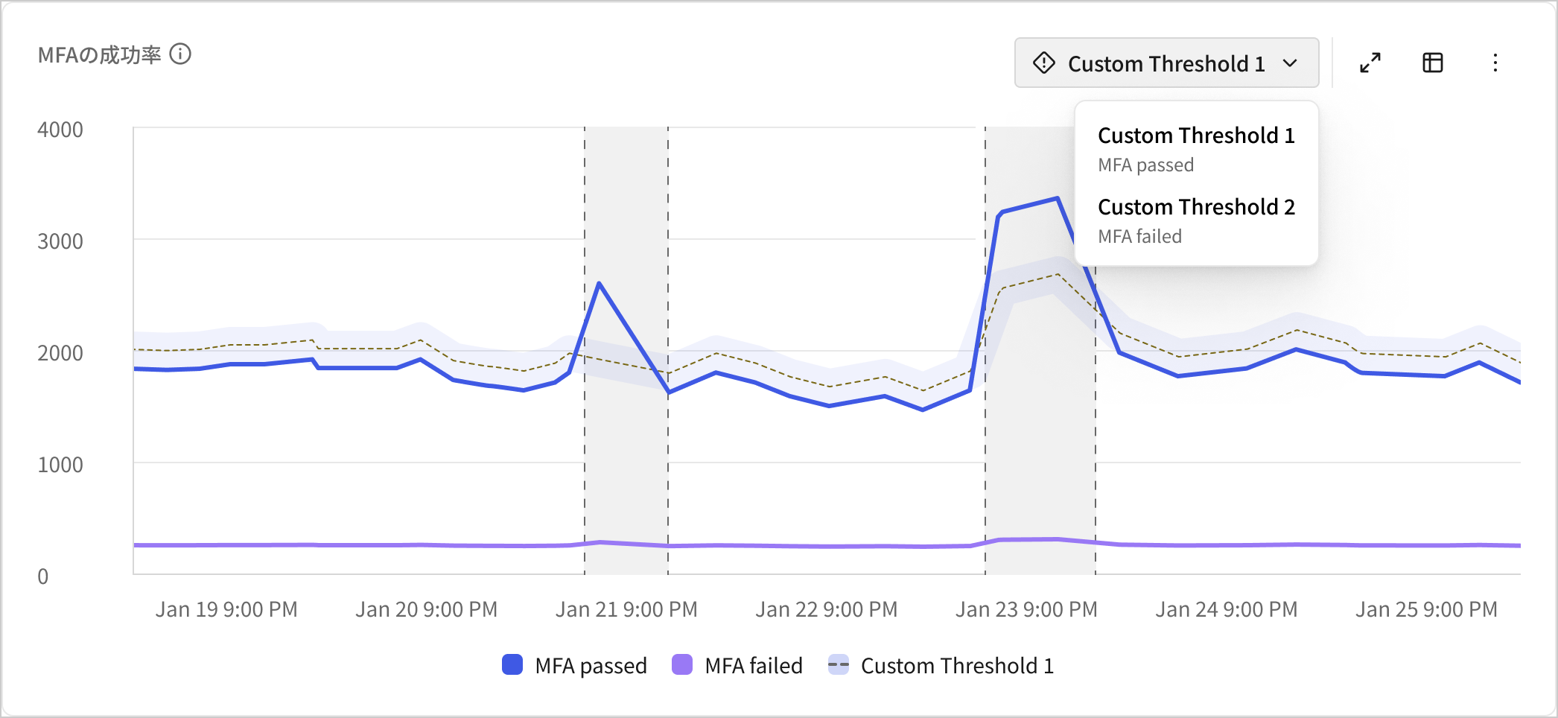Select Custom Threshold 1 from the dropdown menu
Screen dimensions: 1558x718
pyautogui.click(x=1195, y=135)
